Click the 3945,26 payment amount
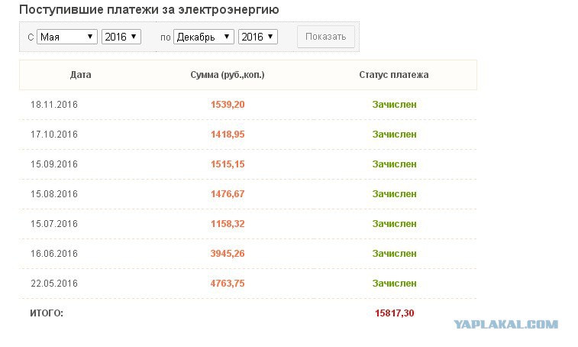 point(228,254)
